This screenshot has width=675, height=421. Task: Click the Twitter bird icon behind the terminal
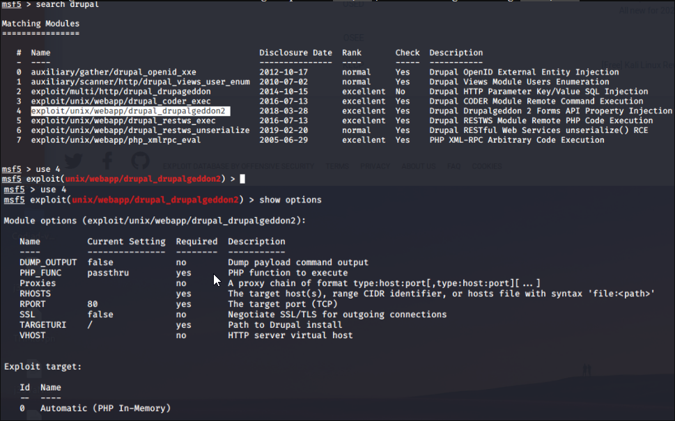(x=74, y=161)
